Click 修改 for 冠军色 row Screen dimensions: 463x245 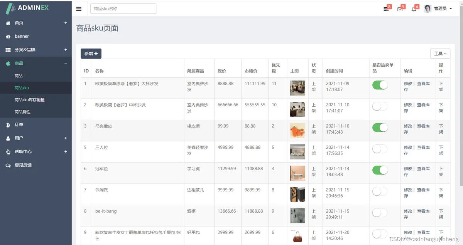coord(408,169)
